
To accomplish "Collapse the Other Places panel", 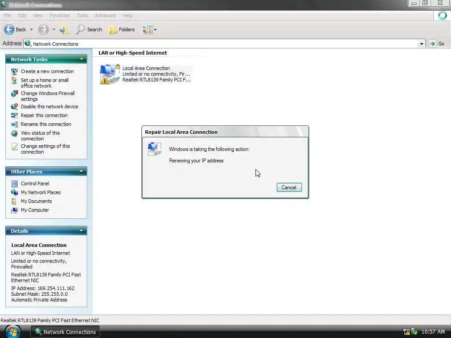I will point(81,172).
